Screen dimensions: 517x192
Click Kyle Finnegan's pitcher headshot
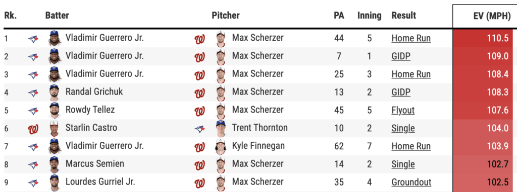(x=221, y=146)
